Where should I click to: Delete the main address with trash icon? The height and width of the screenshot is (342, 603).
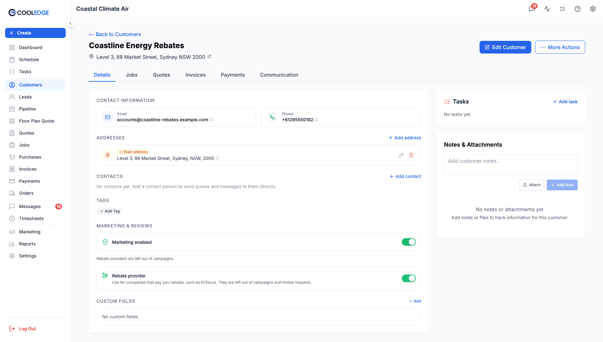pyautogui.click(x=411, y=155)
